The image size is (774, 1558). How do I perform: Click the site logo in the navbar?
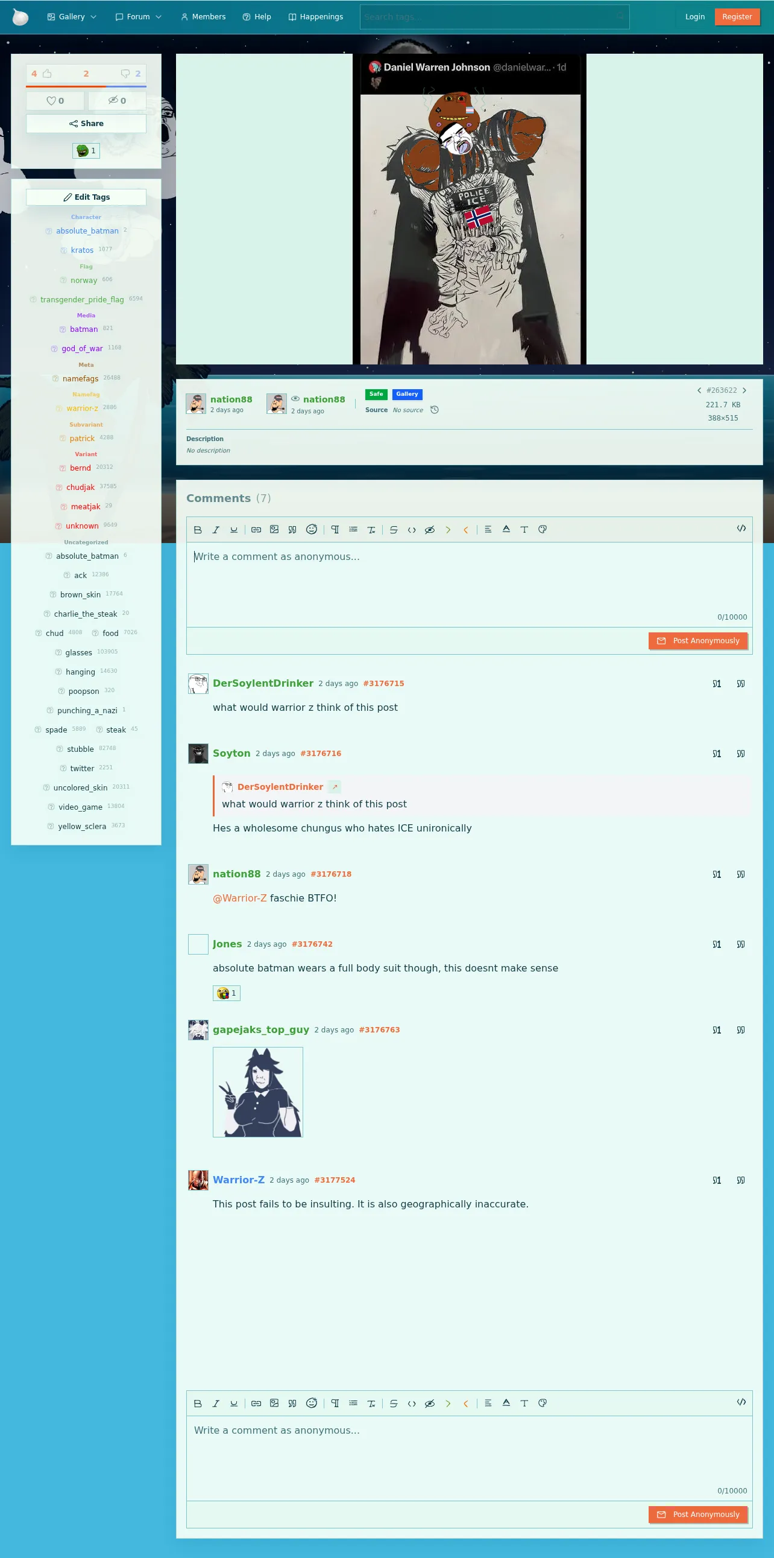tap(20, 17)
